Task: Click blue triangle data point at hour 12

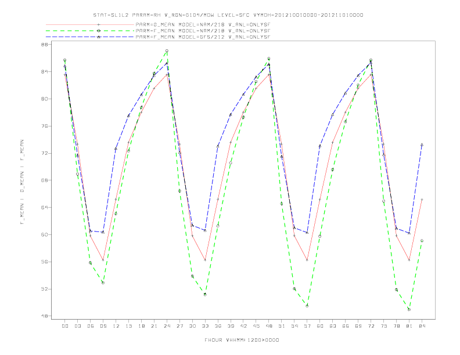Action: coord(116,149)
